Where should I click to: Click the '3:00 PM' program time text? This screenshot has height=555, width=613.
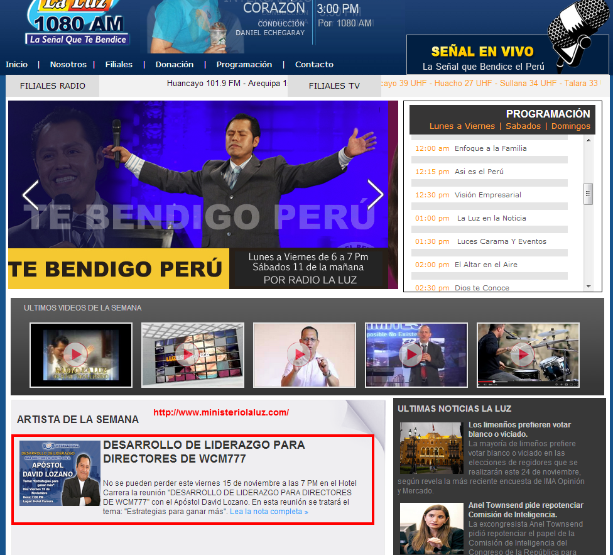tap(338, 9)
